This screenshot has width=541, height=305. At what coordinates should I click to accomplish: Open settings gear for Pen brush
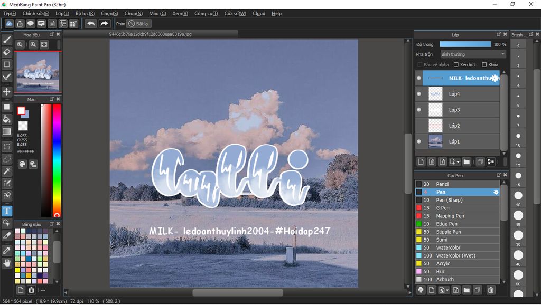tap(496, 192)
